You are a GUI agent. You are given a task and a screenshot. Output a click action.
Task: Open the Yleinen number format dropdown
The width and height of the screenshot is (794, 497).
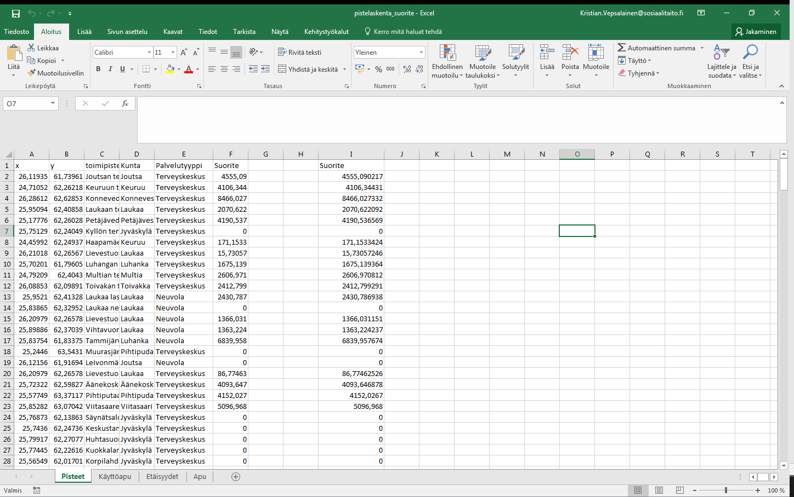pos(421,53)
